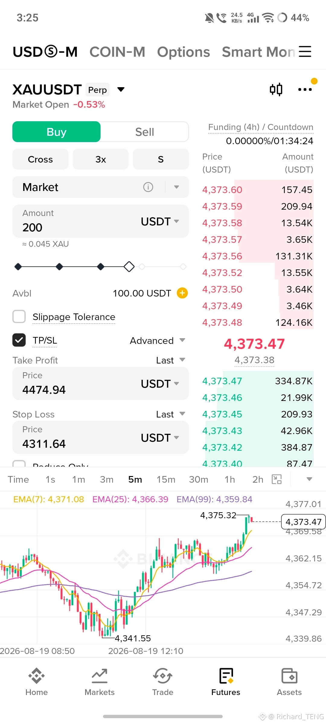Switch to the Sell side
This screenshot has height=724, width=326.
tap(145, 132)
